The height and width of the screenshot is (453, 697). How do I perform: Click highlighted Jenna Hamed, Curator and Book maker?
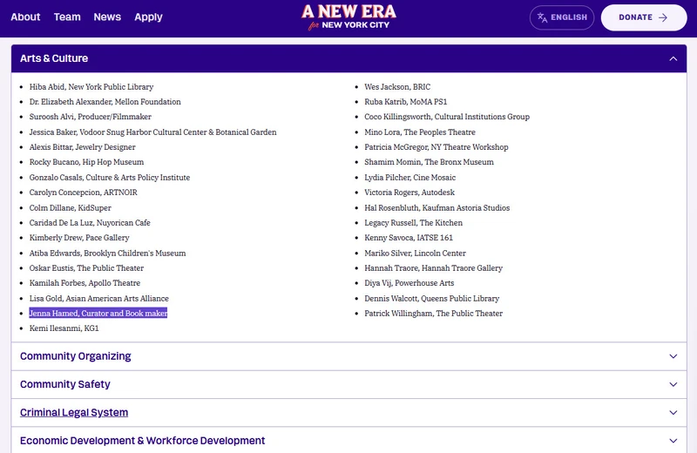click(98, 314)
